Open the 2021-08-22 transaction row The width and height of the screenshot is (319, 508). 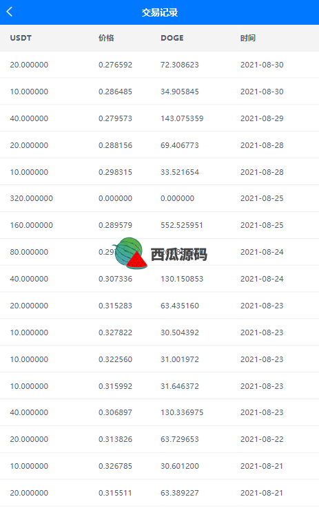coord(160,439)
